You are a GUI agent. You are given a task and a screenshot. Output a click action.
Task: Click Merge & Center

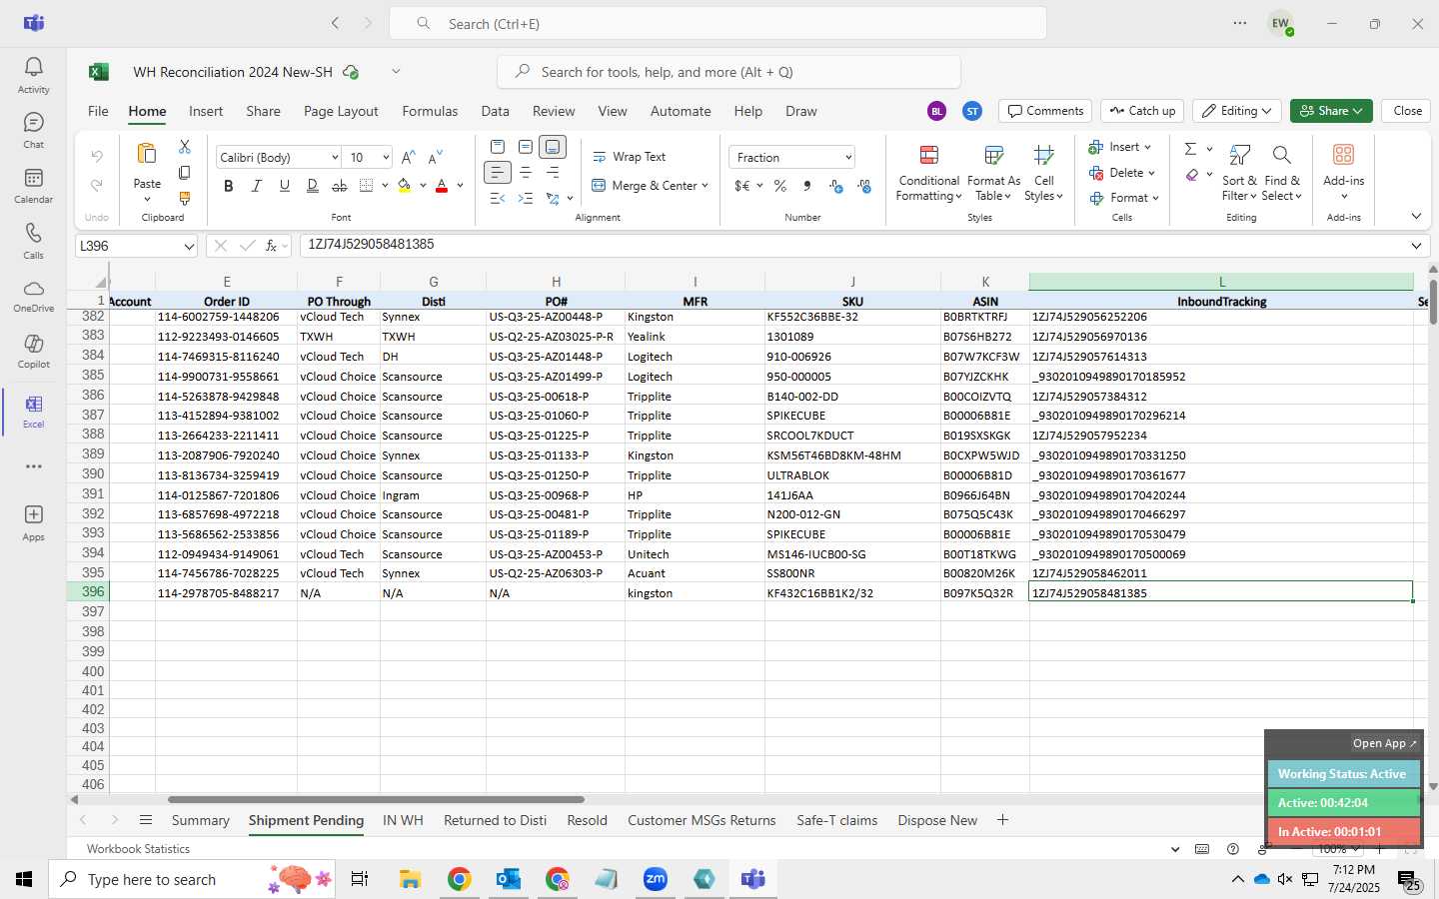(642, 186)
